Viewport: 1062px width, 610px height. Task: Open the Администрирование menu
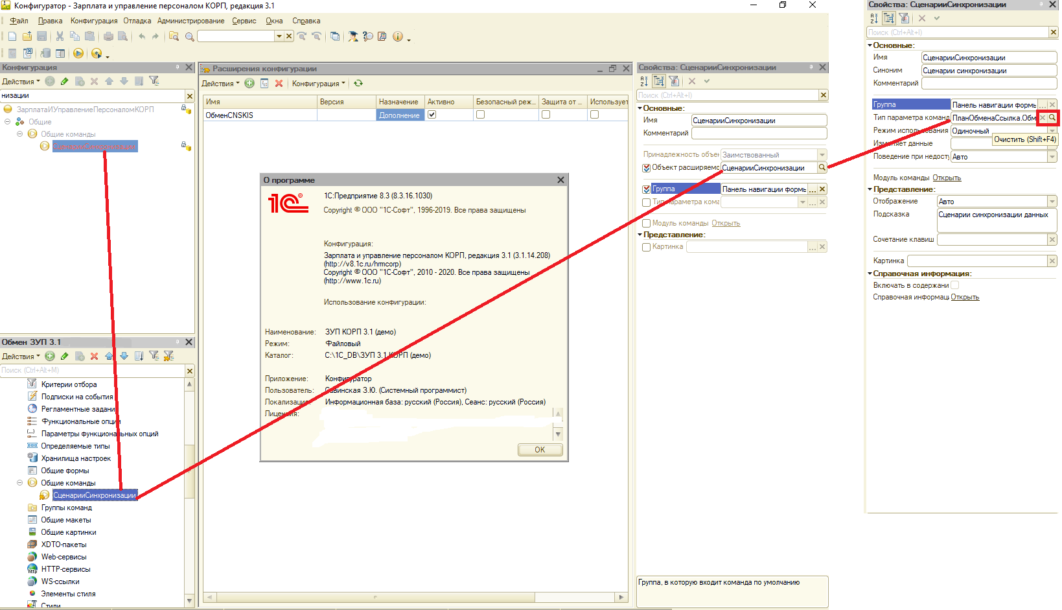pyautogui.click(x=190, y=21)
